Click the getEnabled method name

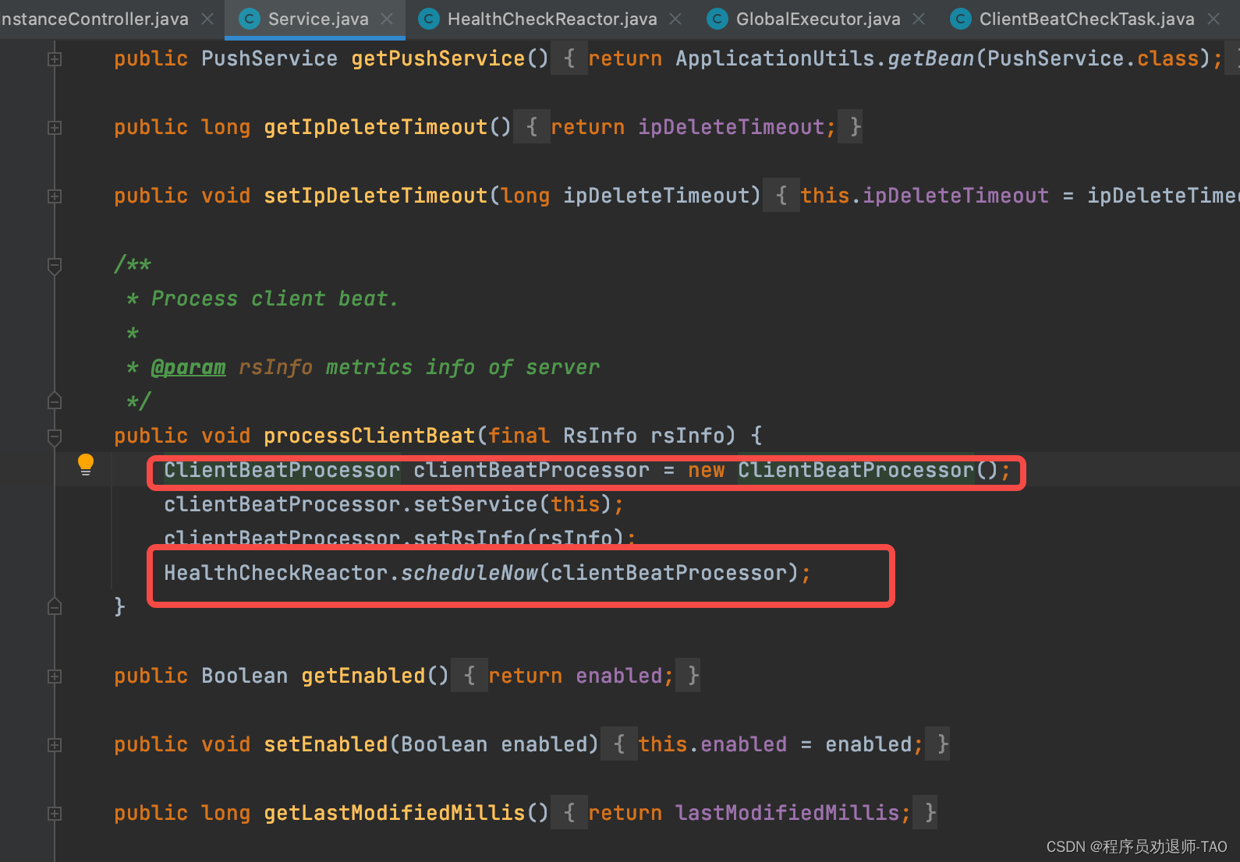click(363, 676)
